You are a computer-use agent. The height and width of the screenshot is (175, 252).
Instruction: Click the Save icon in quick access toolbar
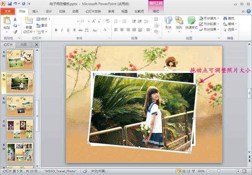[10, 3]
